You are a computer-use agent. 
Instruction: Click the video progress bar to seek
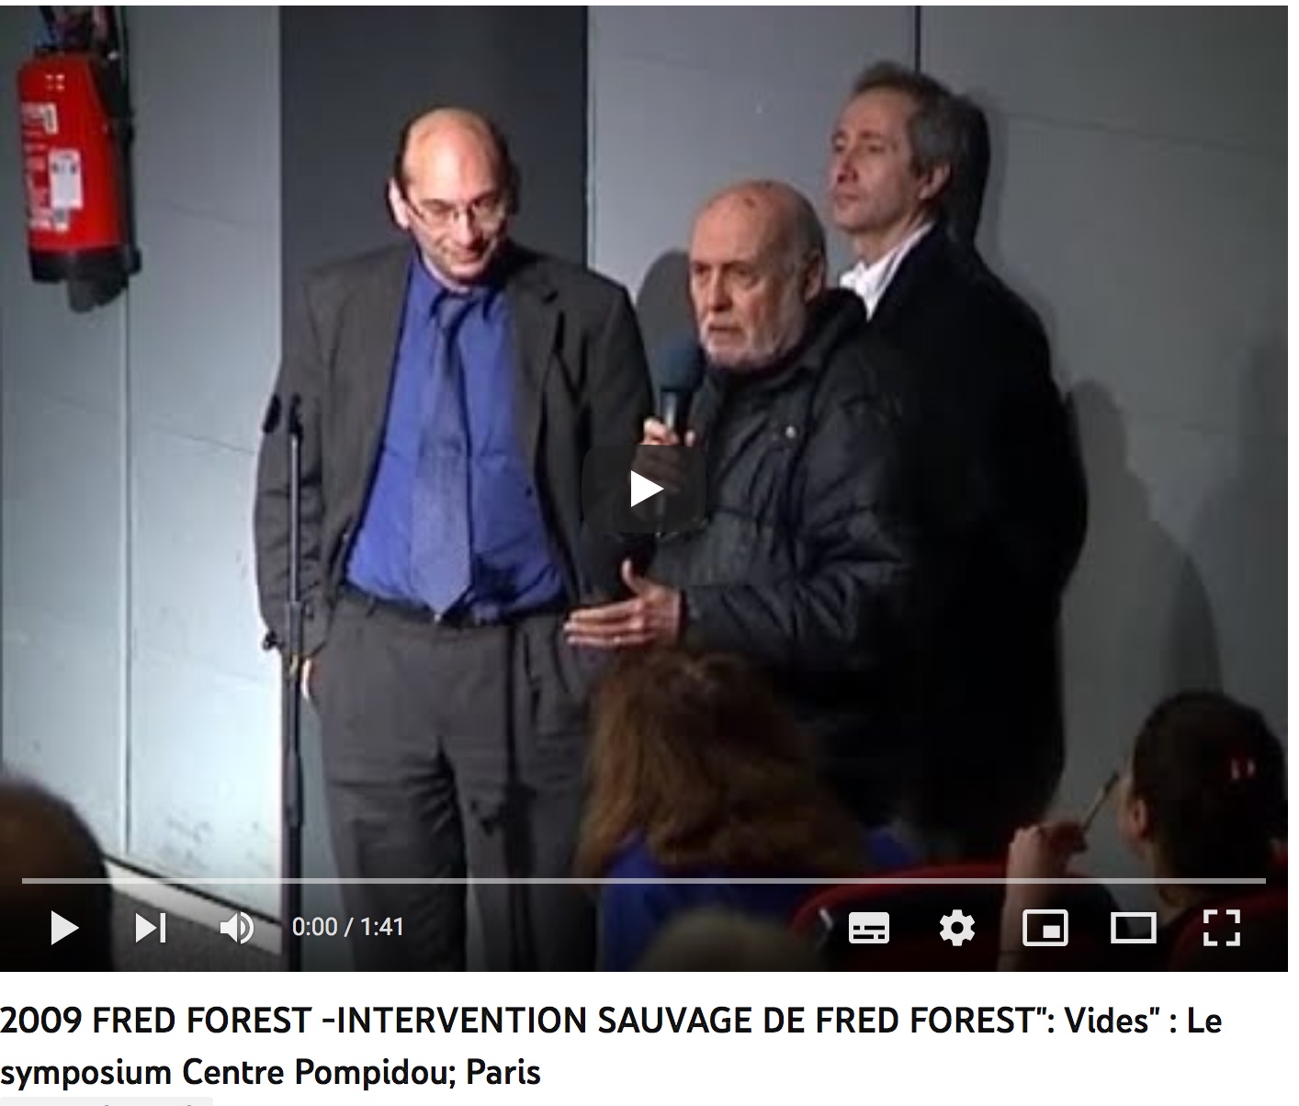644,881
